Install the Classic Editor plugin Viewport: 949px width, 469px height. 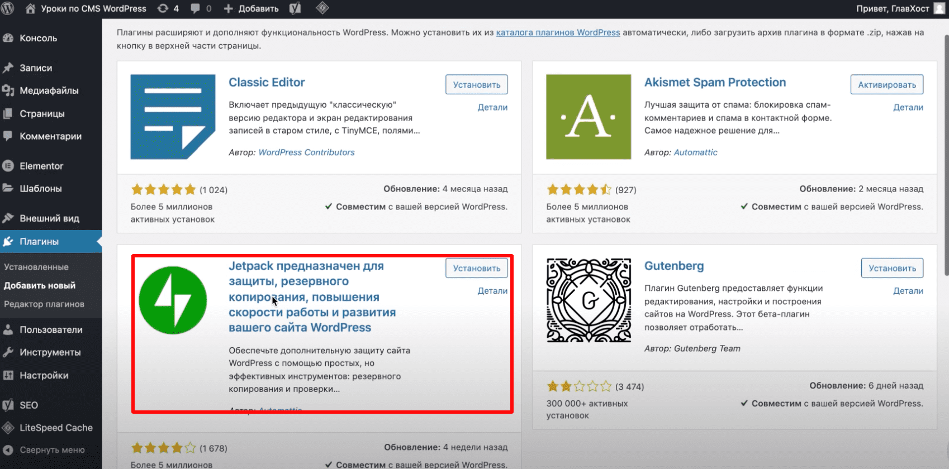(476, 85)
